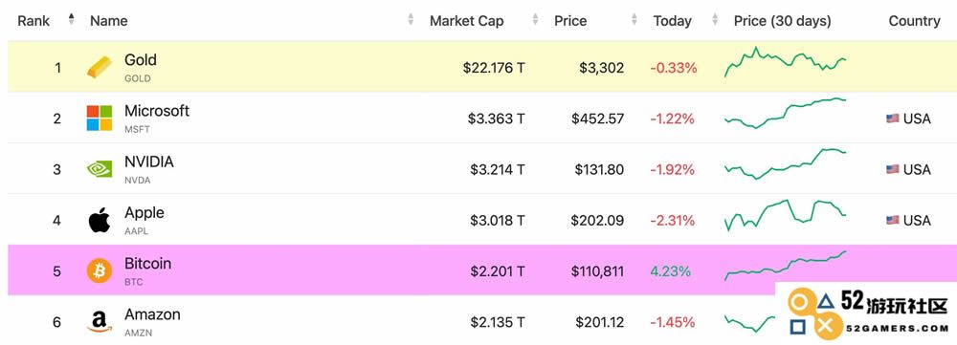Click the Price (30 days) column header
Image resolution: width=957 pixels, height=345 pixels.
783,21
